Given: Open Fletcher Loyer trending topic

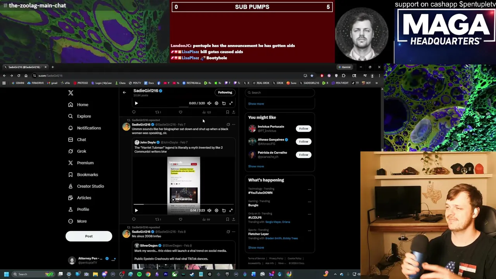Looking at the screenshot, I should coord(258,234).
